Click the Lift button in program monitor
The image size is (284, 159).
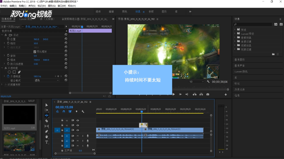(195, 94)
